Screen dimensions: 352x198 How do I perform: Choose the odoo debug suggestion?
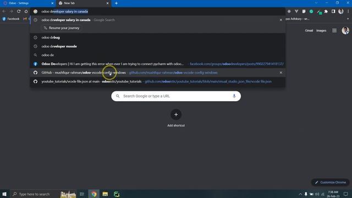(157, 37)
